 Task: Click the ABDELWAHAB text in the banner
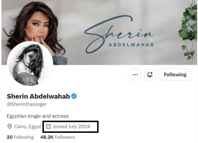[x=131, y=45]
